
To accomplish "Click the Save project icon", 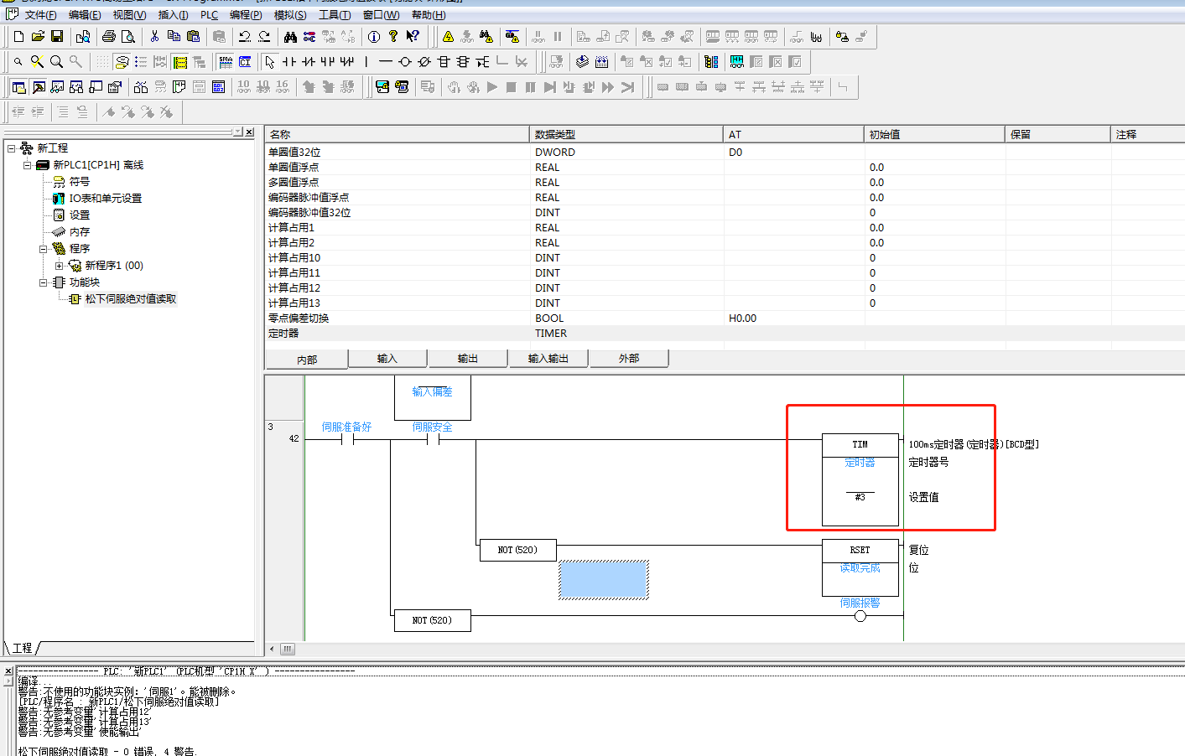I will tap(57, 36).
